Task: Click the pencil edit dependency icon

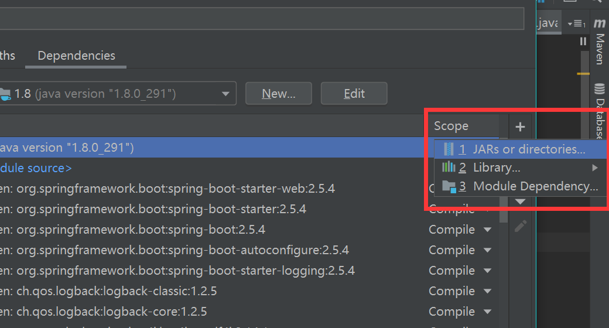Action: pos(521,225)
